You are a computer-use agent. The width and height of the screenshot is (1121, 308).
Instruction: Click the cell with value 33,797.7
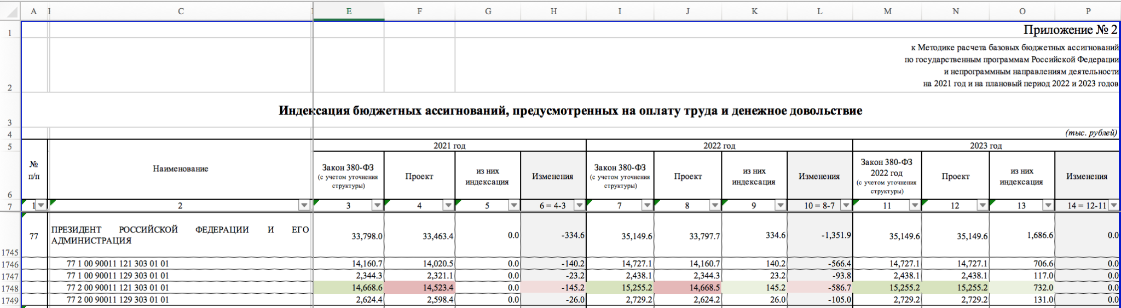687,235
